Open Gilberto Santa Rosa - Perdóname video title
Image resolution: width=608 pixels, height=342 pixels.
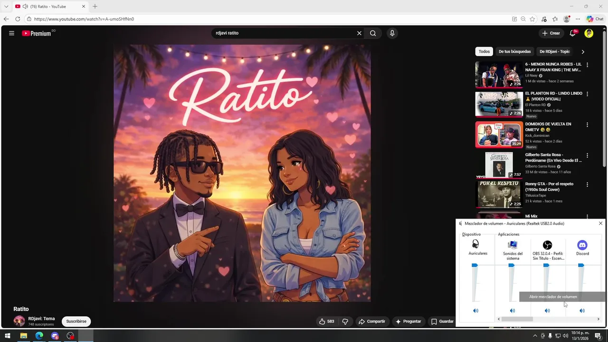[553, 158]
